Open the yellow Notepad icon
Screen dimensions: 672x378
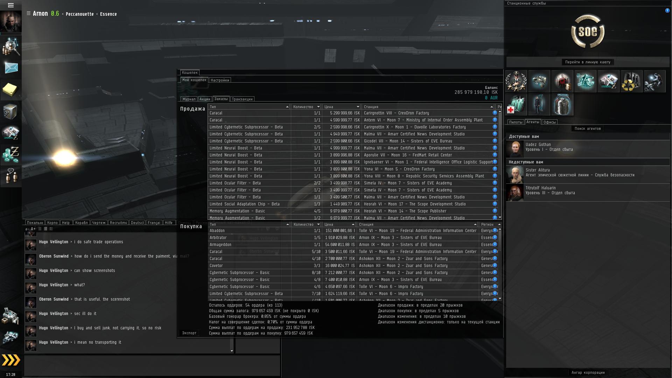coord(10,90)
